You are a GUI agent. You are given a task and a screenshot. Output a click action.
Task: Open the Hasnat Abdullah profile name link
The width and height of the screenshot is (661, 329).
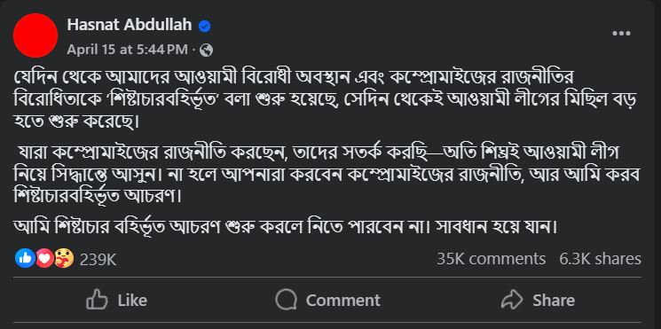(x=130, y=26)
